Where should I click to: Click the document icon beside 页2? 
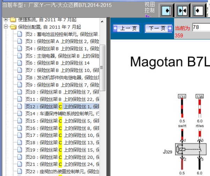click(x=20, y=34)
